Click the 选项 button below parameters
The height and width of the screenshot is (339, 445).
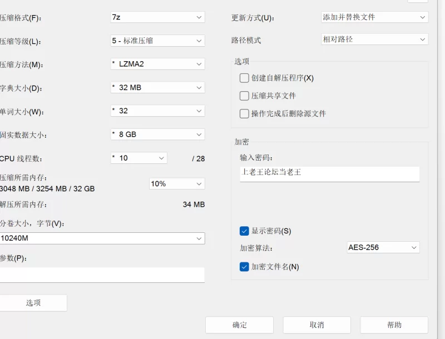[33, 303]
